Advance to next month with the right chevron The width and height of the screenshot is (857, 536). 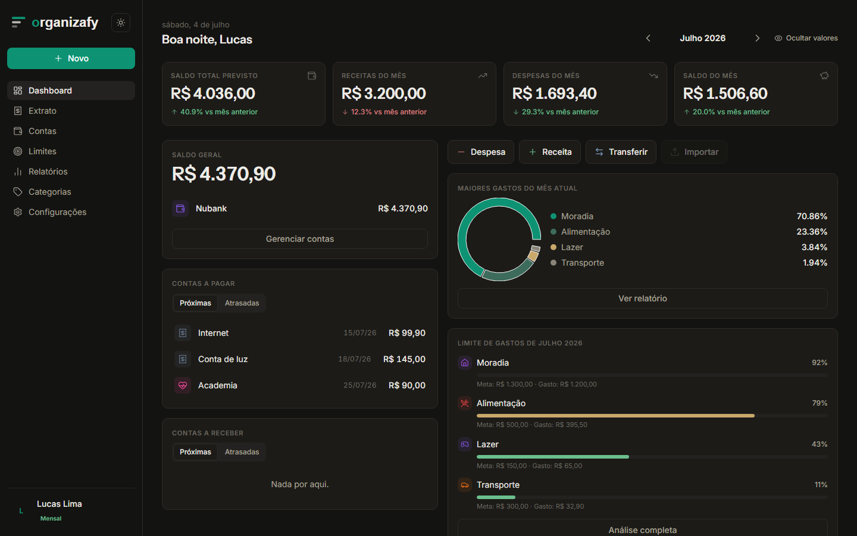coord(757,38)
